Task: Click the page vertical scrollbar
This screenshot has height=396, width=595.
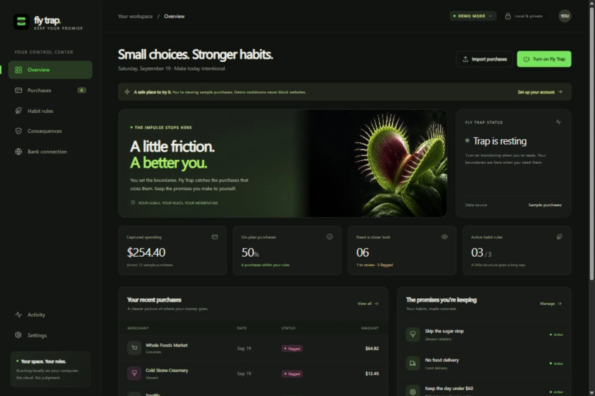Action: coord(592,143)
